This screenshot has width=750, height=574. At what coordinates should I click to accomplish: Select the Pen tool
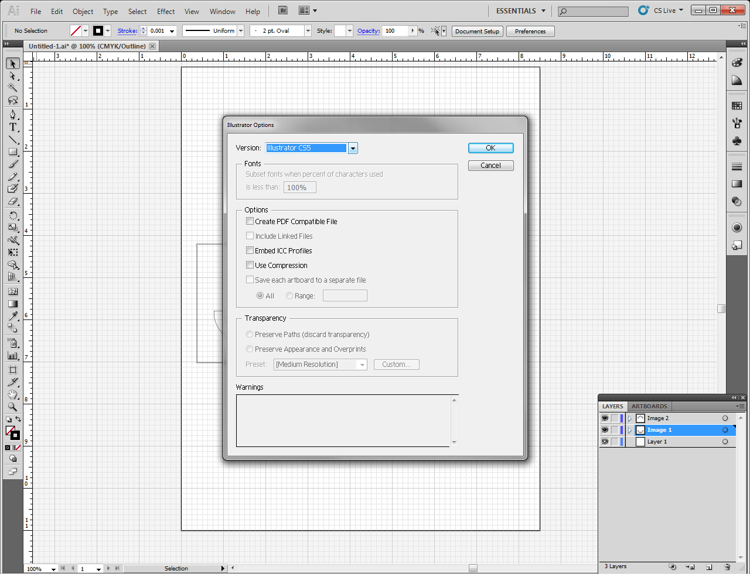pyautogui.click(x=13, y=115)
